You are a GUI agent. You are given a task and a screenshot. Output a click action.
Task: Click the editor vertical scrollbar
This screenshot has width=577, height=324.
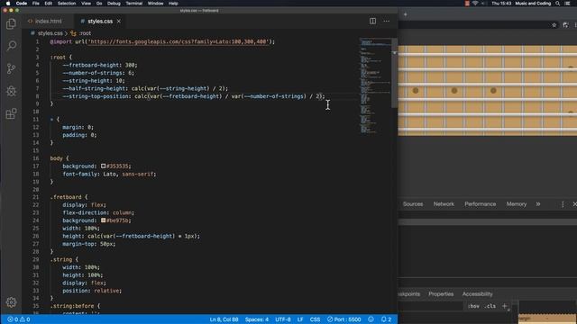coord(394,73)
